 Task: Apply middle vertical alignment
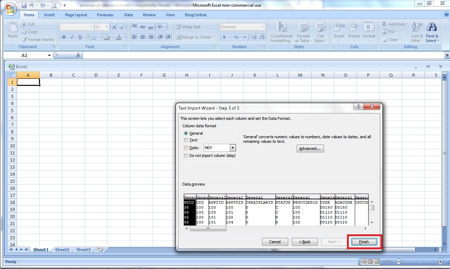(143, 27)
